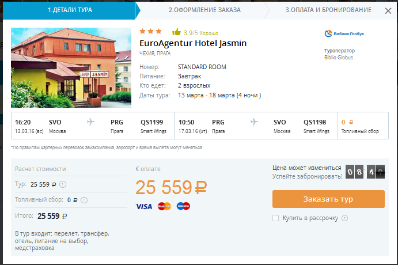
Task: Click the Библио Глобус operator logo
Action: coord(344,33)
